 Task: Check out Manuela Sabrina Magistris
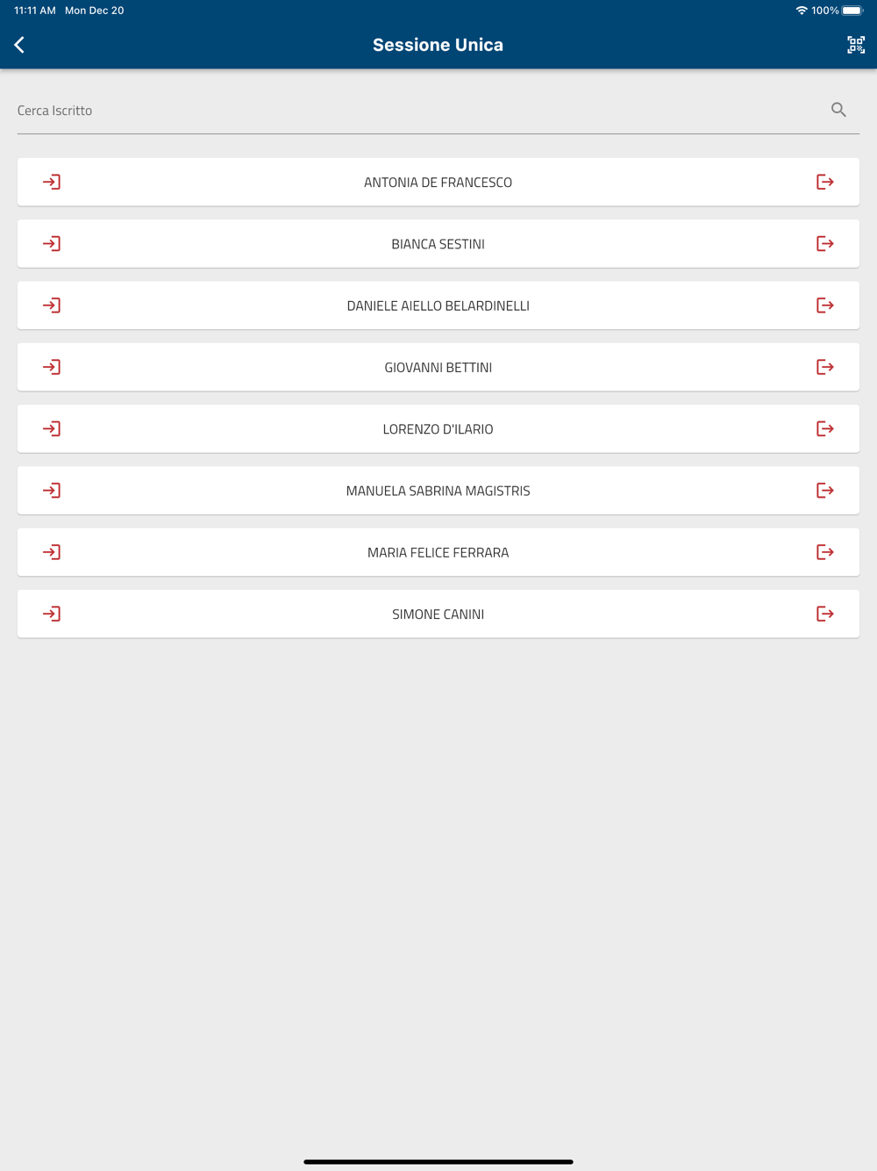824,491
